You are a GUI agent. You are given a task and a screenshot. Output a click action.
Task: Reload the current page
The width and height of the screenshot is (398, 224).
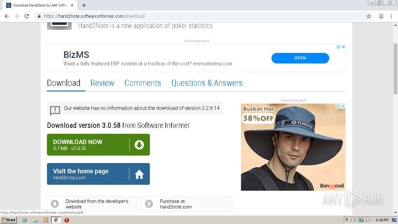pyautogui.click(x=27, y=16)
